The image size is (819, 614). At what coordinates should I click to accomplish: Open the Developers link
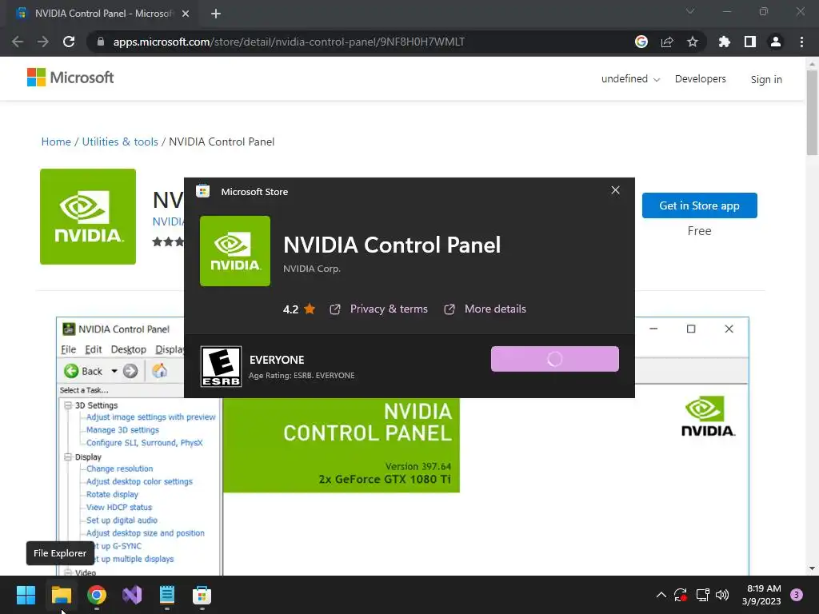700,79
